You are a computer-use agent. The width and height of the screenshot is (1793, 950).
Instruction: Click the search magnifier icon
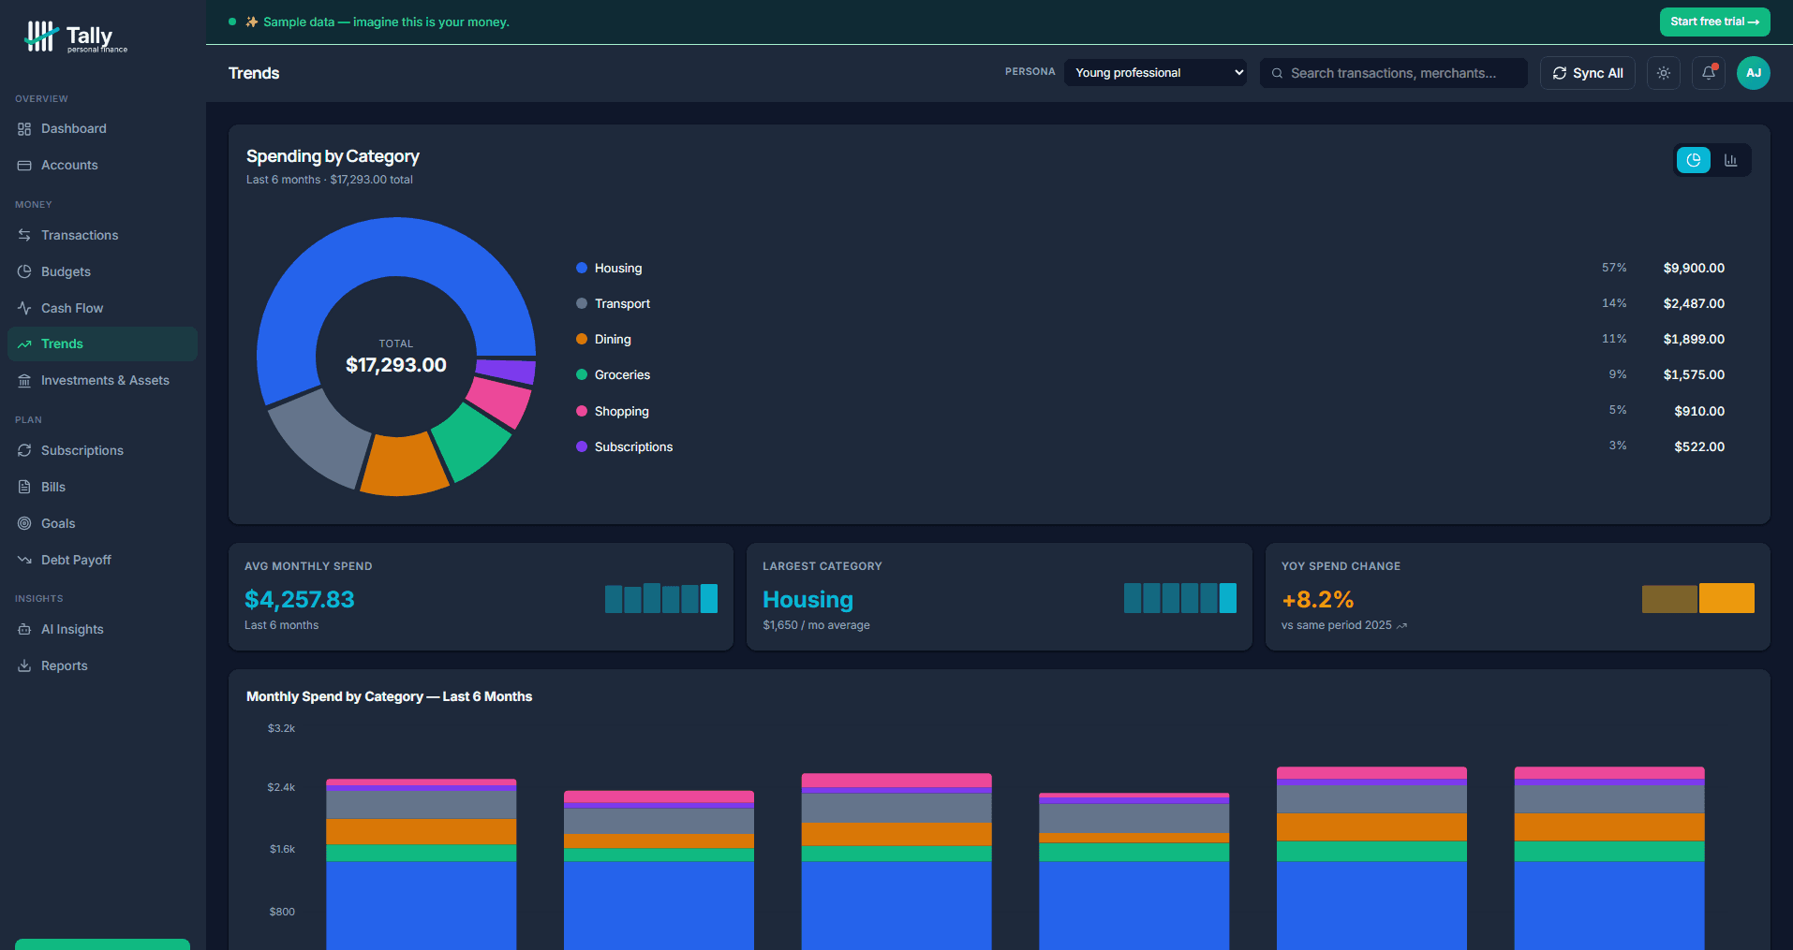1277,73
